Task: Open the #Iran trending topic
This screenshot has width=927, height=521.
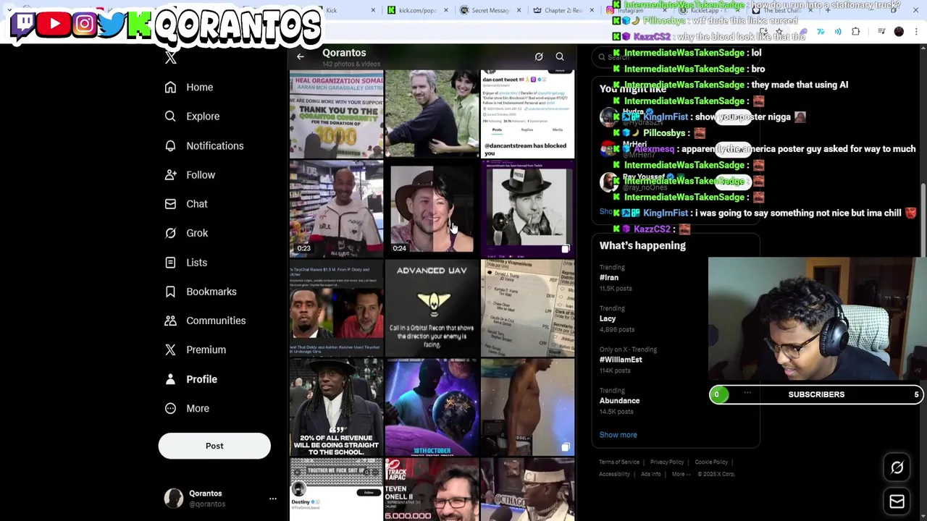Action: 609,278
